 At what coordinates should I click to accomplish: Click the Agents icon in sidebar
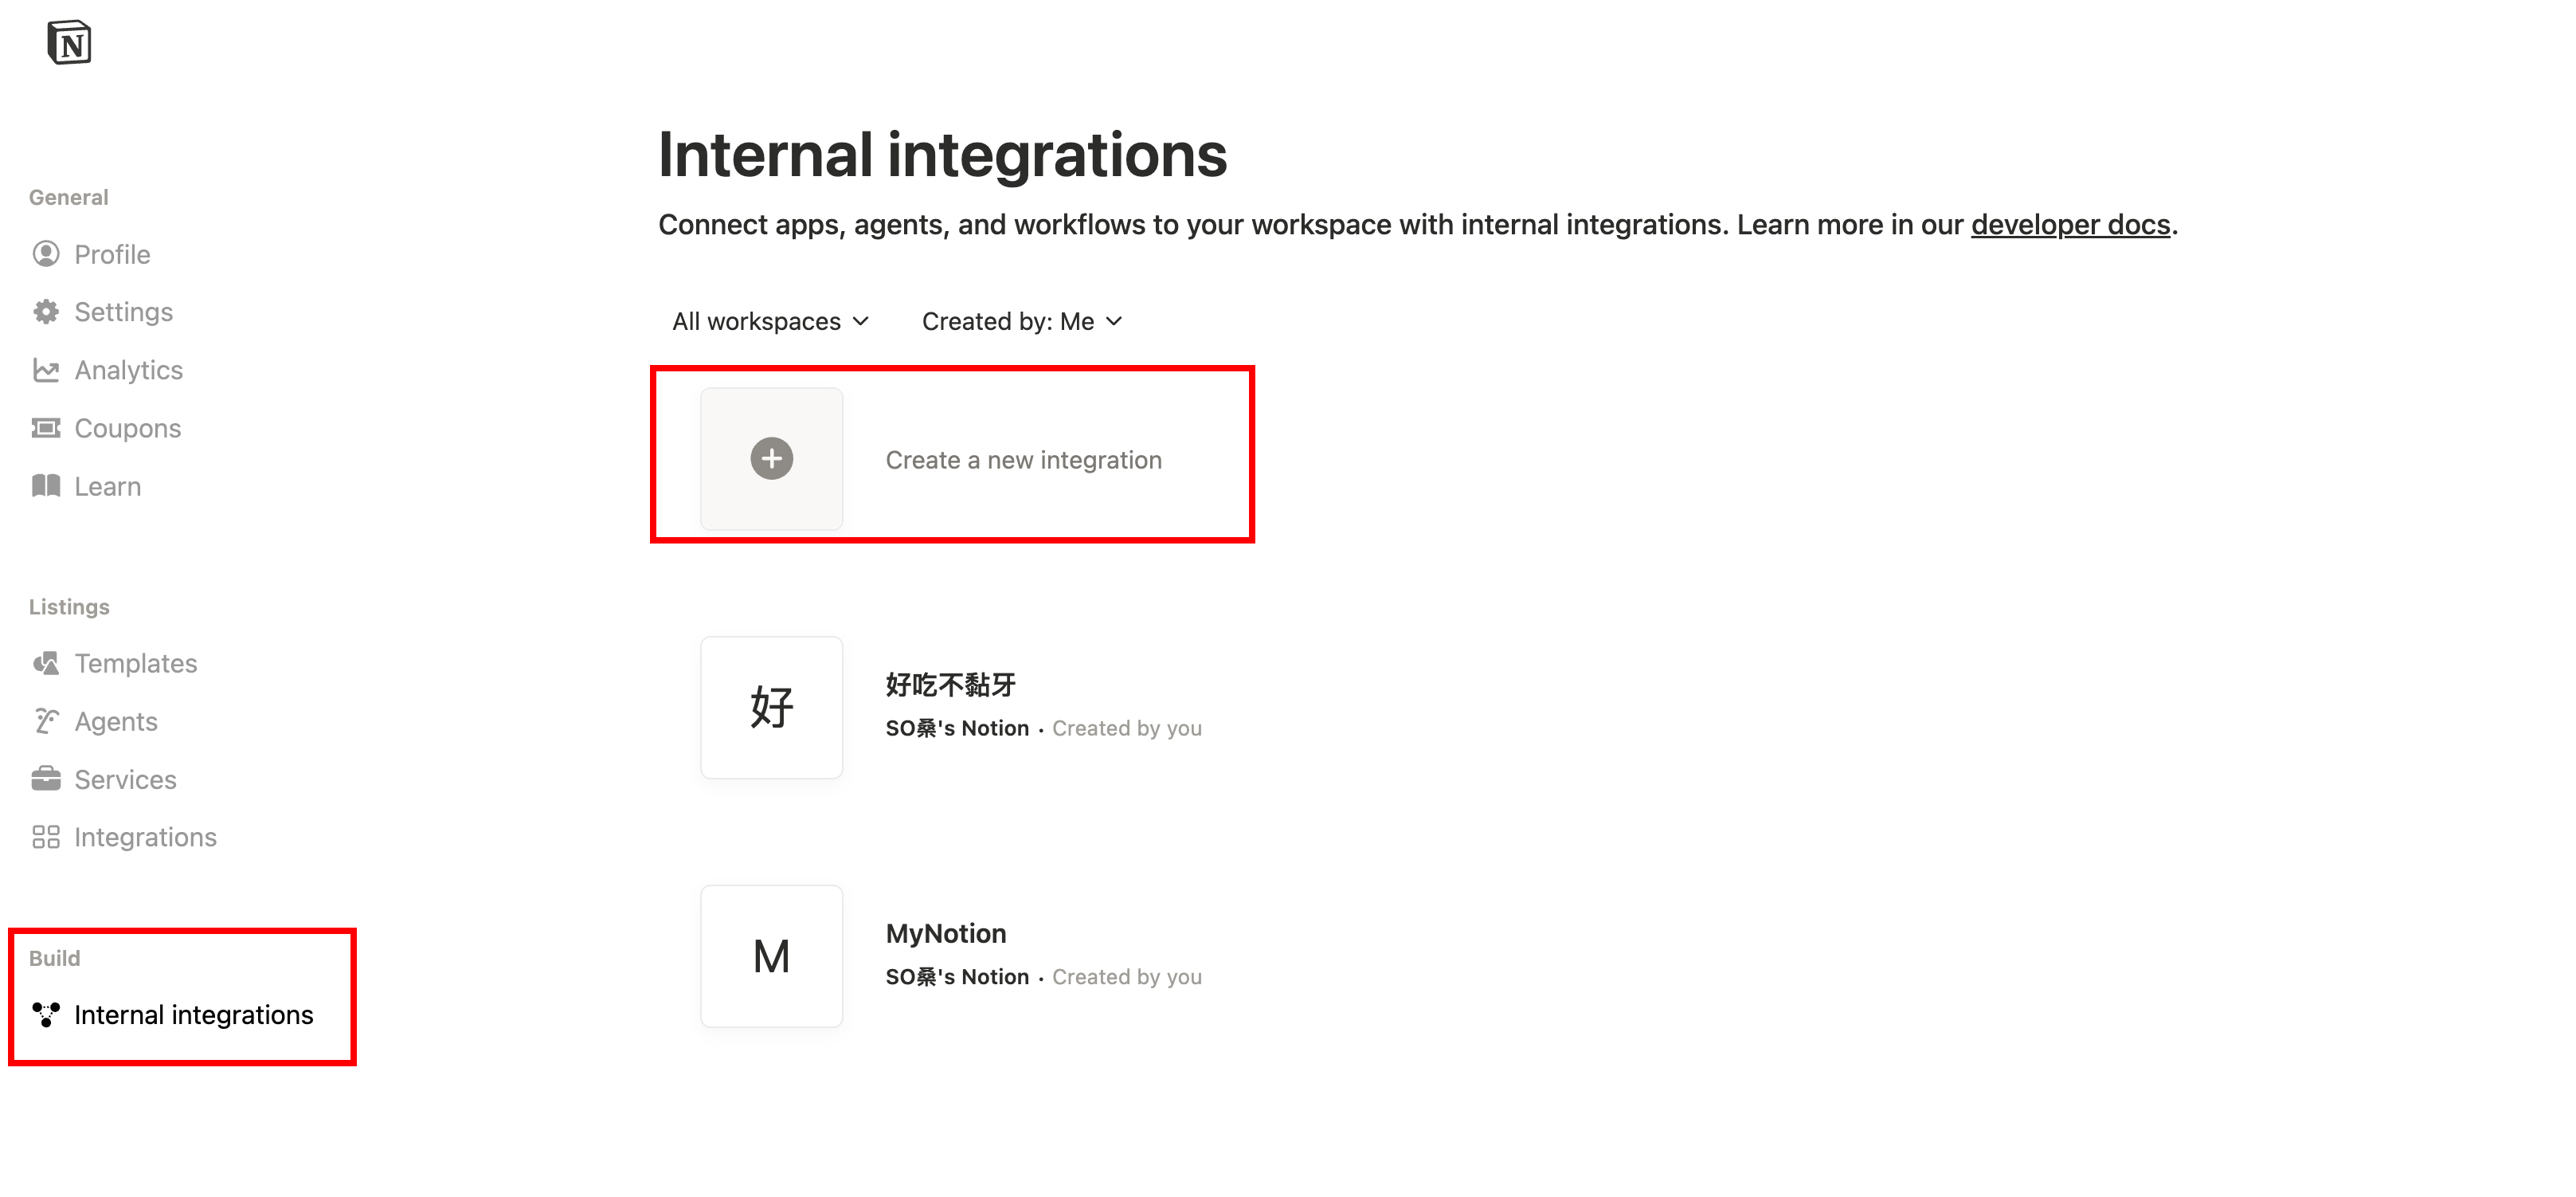point(46,721)
